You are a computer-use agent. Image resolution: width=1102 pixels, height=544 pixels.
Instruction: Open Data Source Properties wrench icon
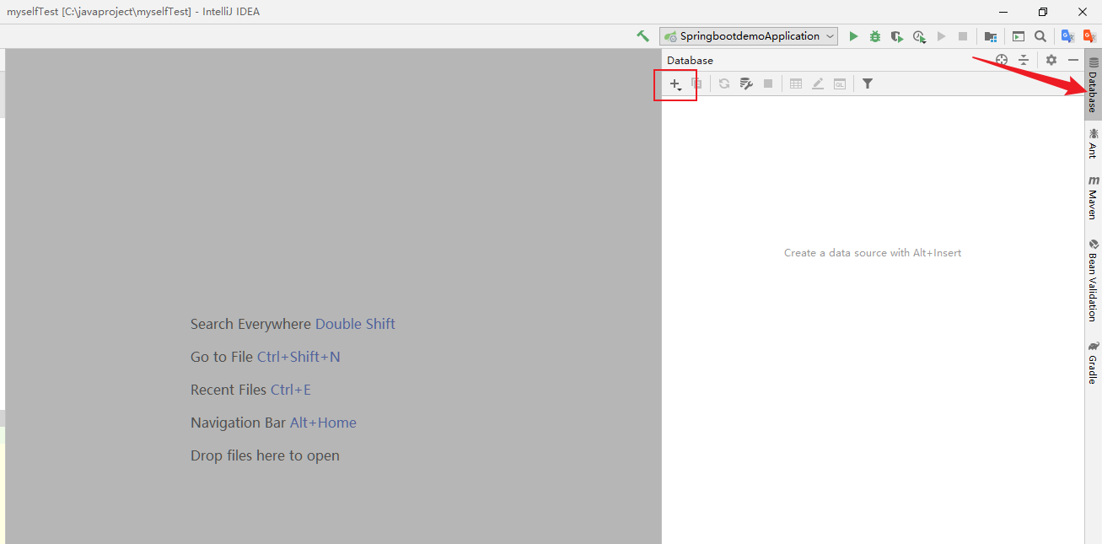coord(746,83)
